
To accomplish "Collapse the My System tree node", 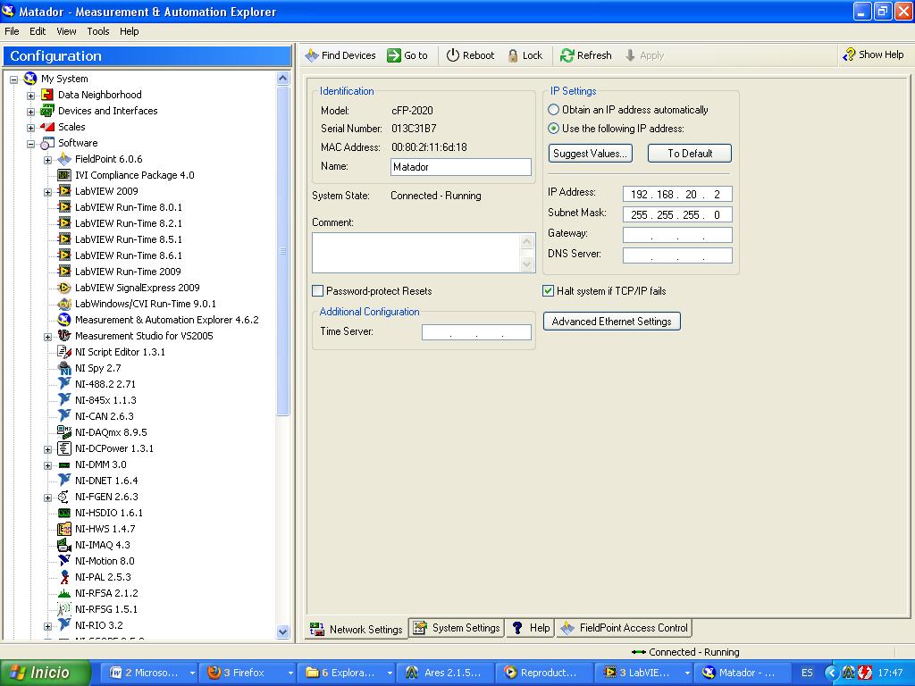I will (x=14, y=79).
